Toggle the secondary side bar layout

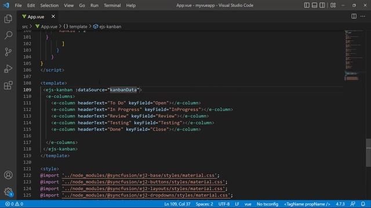(x=322, y=5)
